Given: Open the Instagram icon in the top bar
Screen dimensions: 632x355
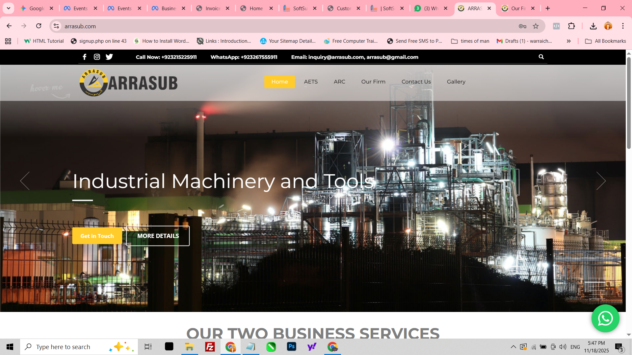Looking at the screenshot, I should coord(97,57).
